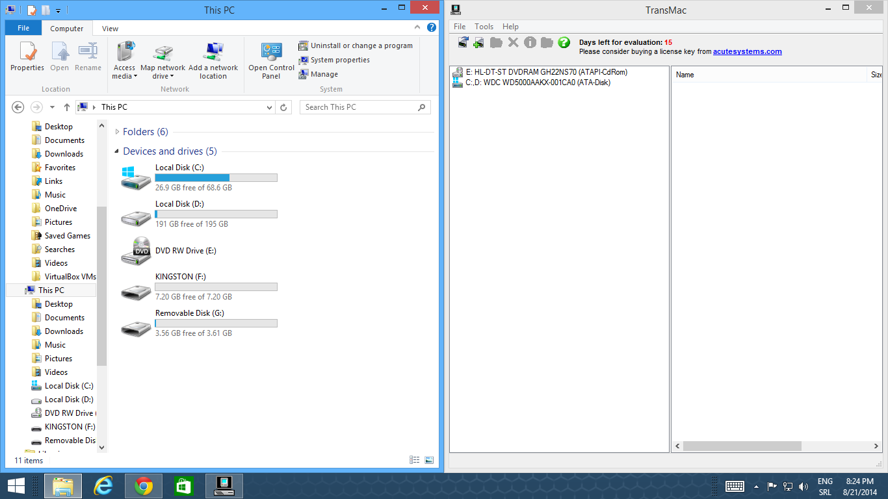Open the touch keyboard from the taskbar
The image size is (888, 499).
735,486
